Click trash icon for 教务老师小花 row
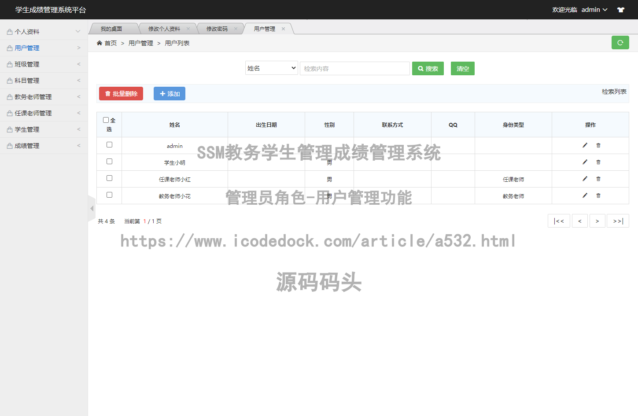The width and height of the screenshot is (638, 416). pyautogui.click(x=598, y=195)
